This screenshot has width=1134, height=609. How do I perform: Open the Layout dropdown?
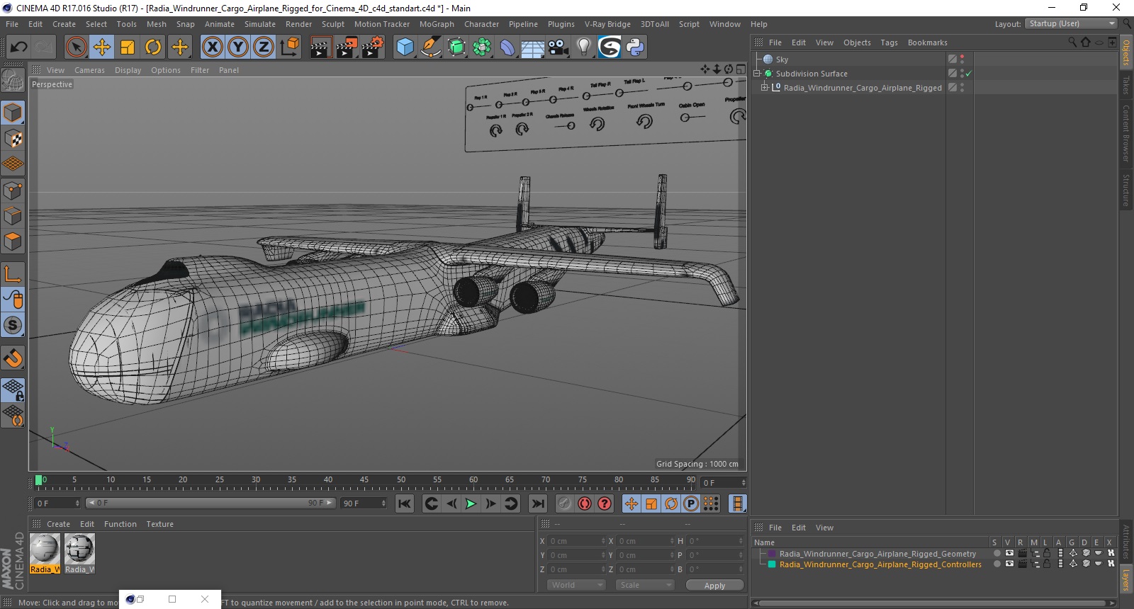[x=1072, y=23]
